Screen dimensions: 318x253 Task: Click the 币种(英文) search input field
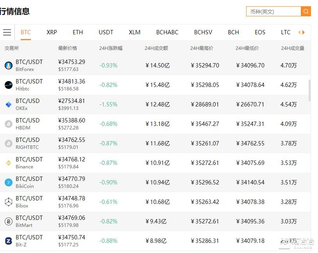pos(273,11)
